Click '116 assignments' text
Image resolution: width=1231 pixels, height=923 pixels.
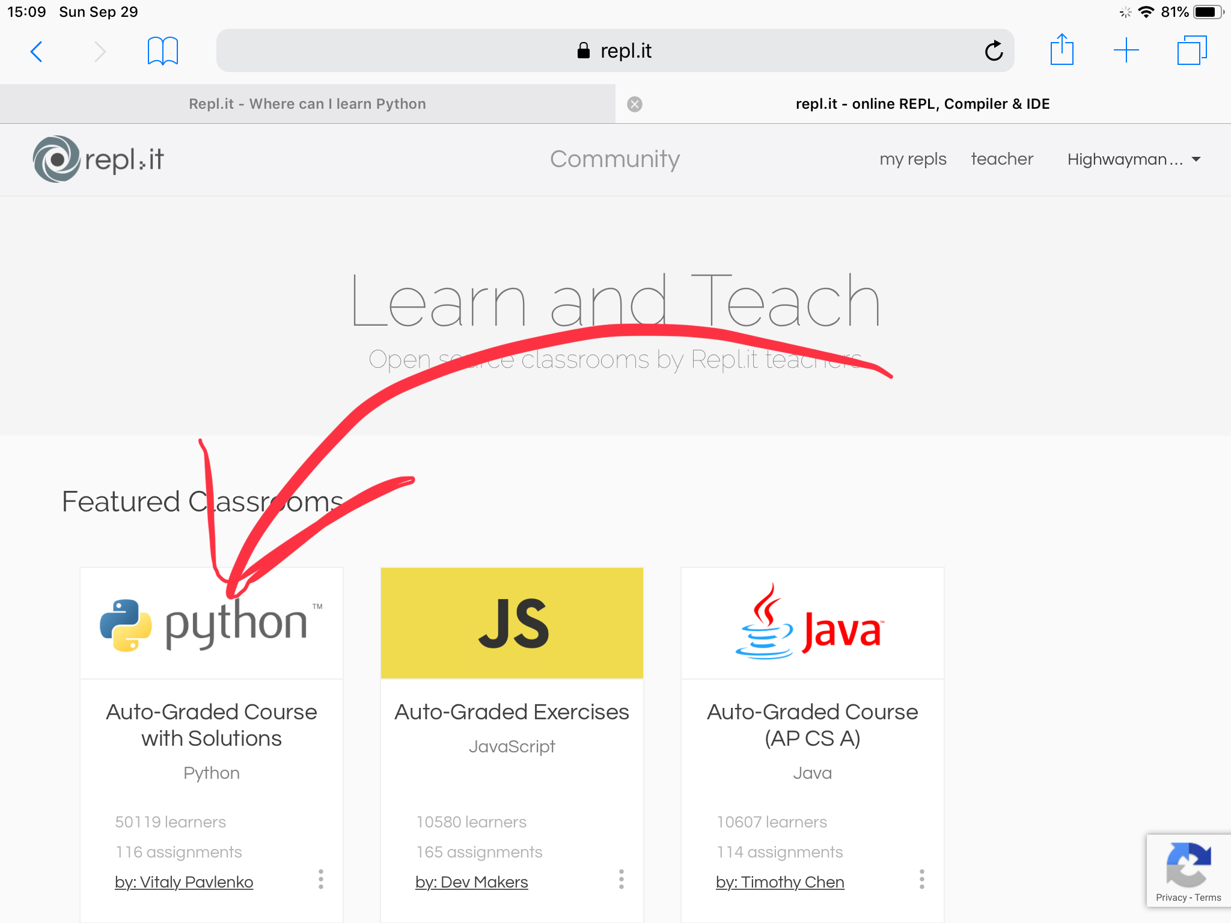tap(179, 852)
